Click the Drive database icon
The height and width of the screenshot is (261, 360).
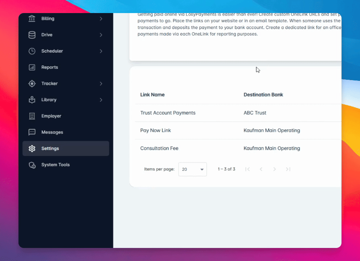pos(32,35)
